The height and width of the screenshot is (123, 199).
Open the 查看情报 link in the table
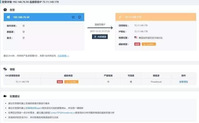coord(183,82)
